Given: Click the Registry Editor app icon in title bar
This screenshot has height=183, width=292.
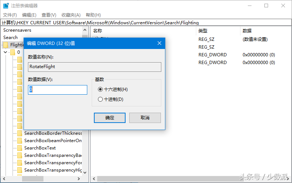Looking at the screenshot, I should tap(6, 6).
